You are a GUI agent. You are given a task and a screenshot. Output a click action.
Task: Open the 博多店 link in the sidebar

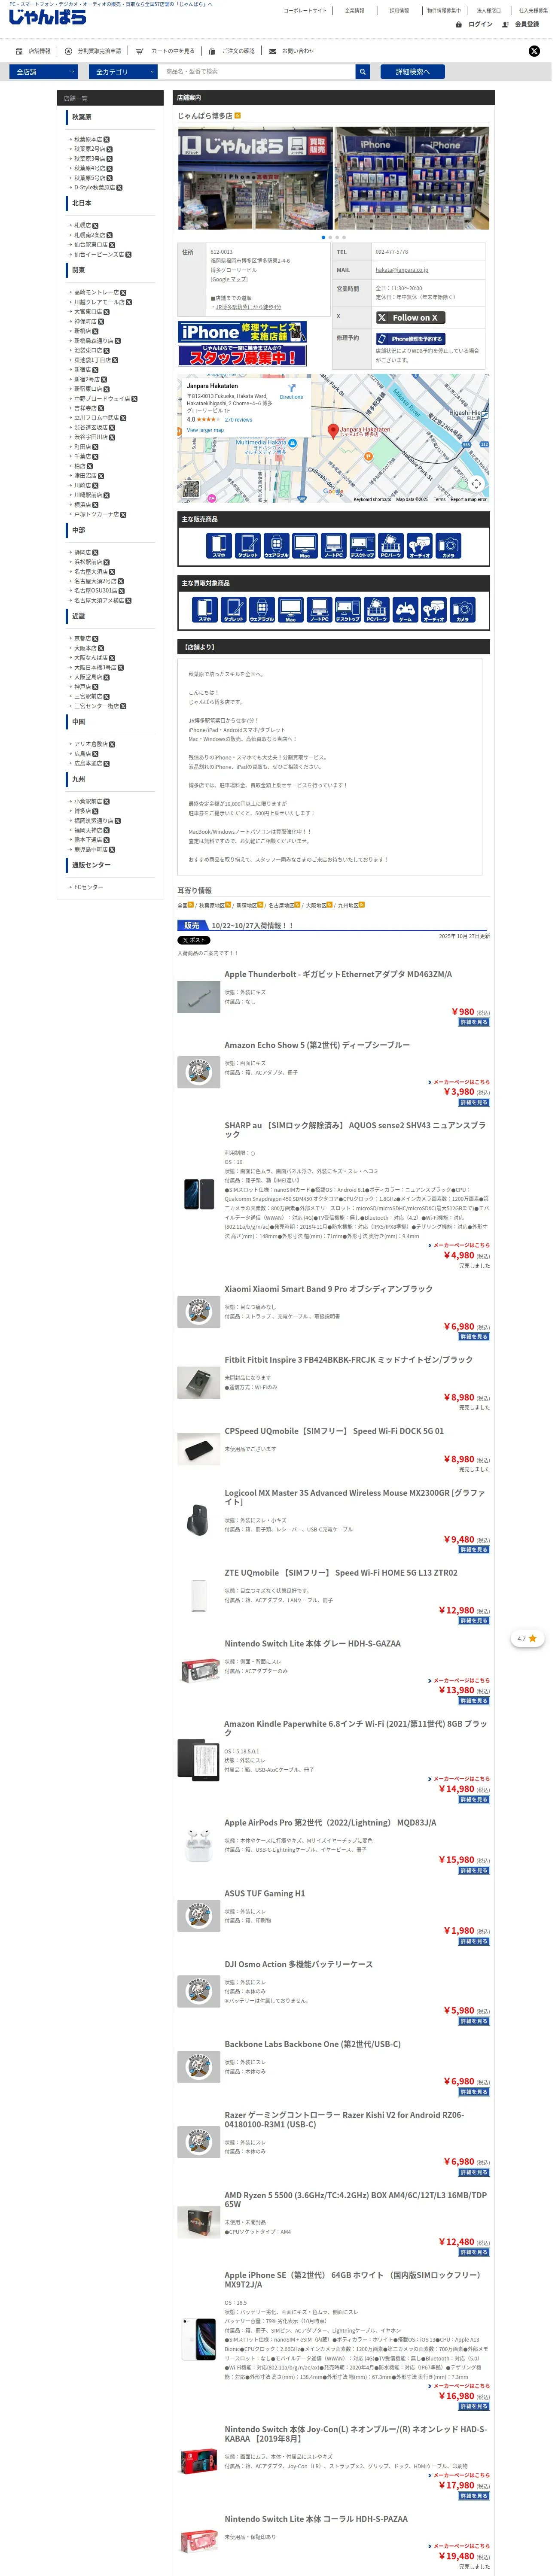click(x=82, y=812)
